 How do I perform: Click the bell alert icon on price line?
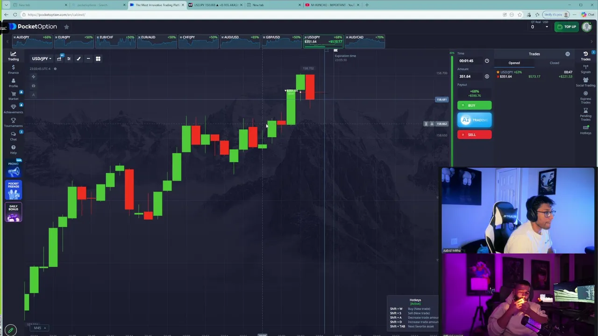tap(432, 124)
